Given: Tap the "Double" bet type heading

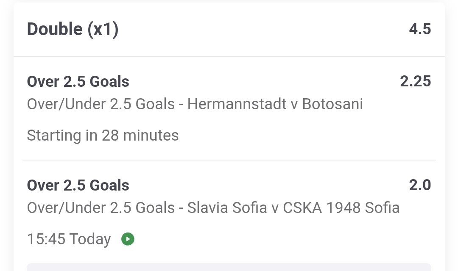Looking at the screenshot, I should (x=55, y=29).
